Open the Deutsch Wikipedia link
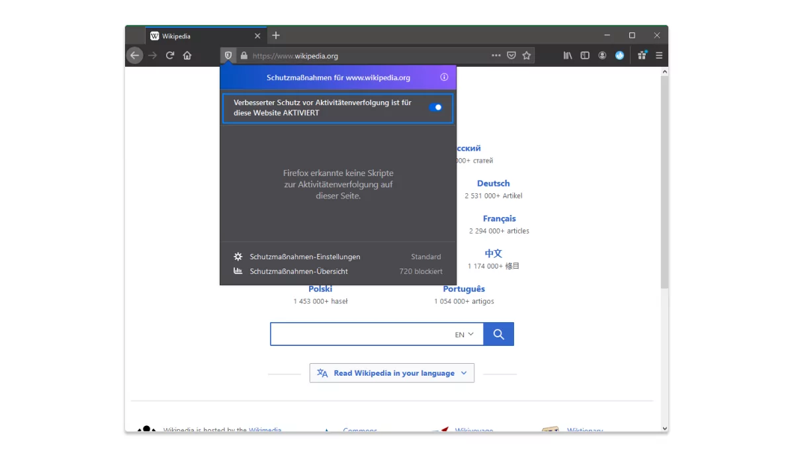This screenshot has height=463, width=794. click(494, 183)
